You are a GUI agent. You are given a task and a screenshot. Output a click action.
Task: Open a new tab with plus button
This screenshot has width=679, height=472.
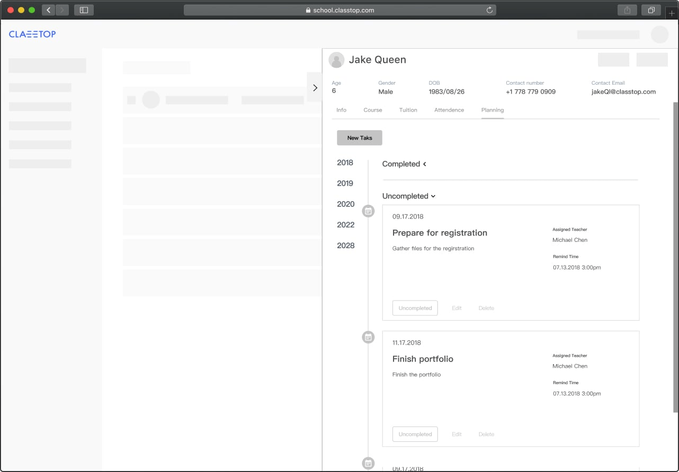(x=672, y=14)
